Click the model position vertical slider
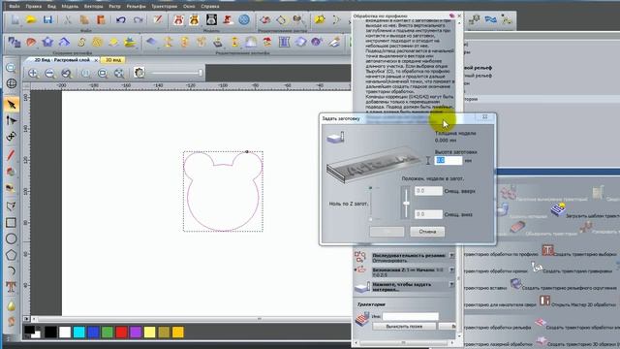 [406, 203]
